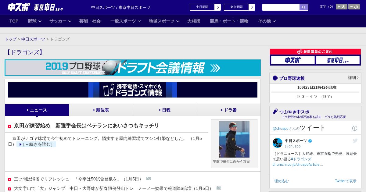Click 中スポ subscription banner button
The image size is (366, 192).
[x=293, y=60]
